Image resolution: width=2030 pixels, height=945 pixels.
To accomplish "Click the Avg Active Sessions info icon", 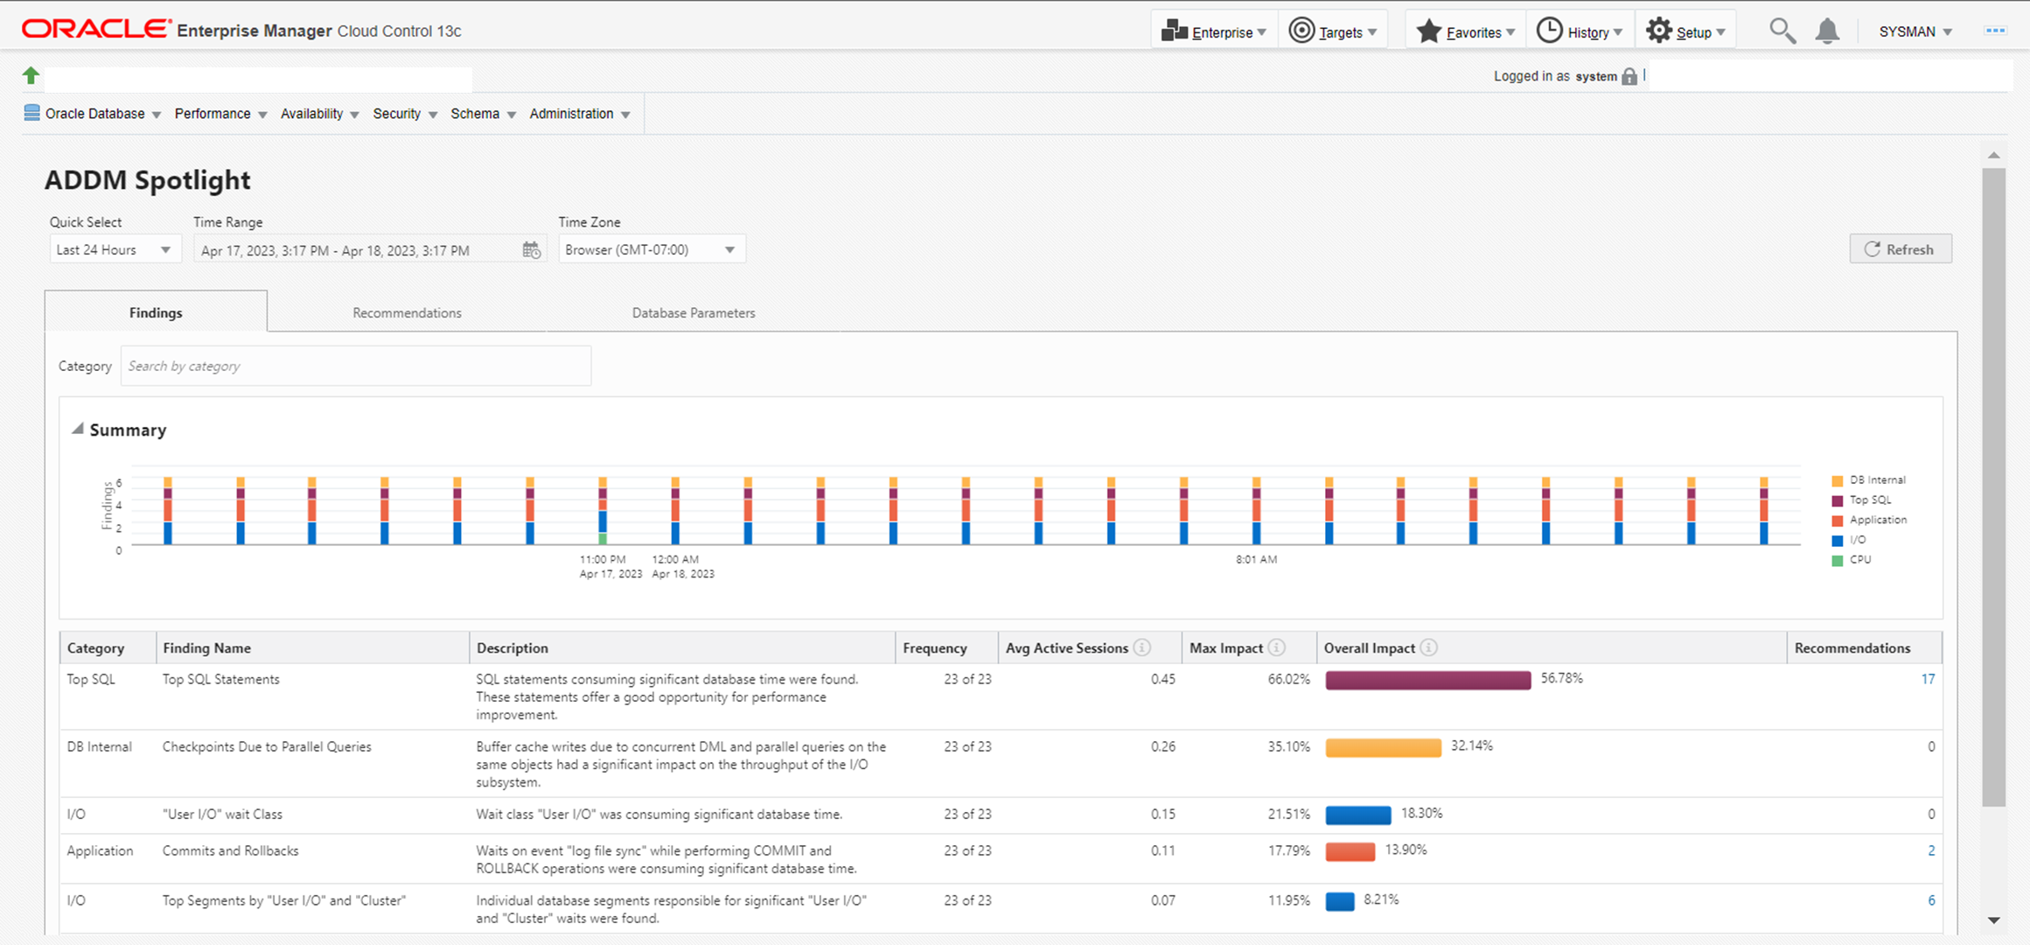I will tap(1142, 647).
